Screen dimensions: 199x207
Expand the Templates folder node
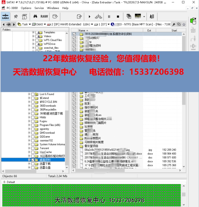(x=33, y=32)
